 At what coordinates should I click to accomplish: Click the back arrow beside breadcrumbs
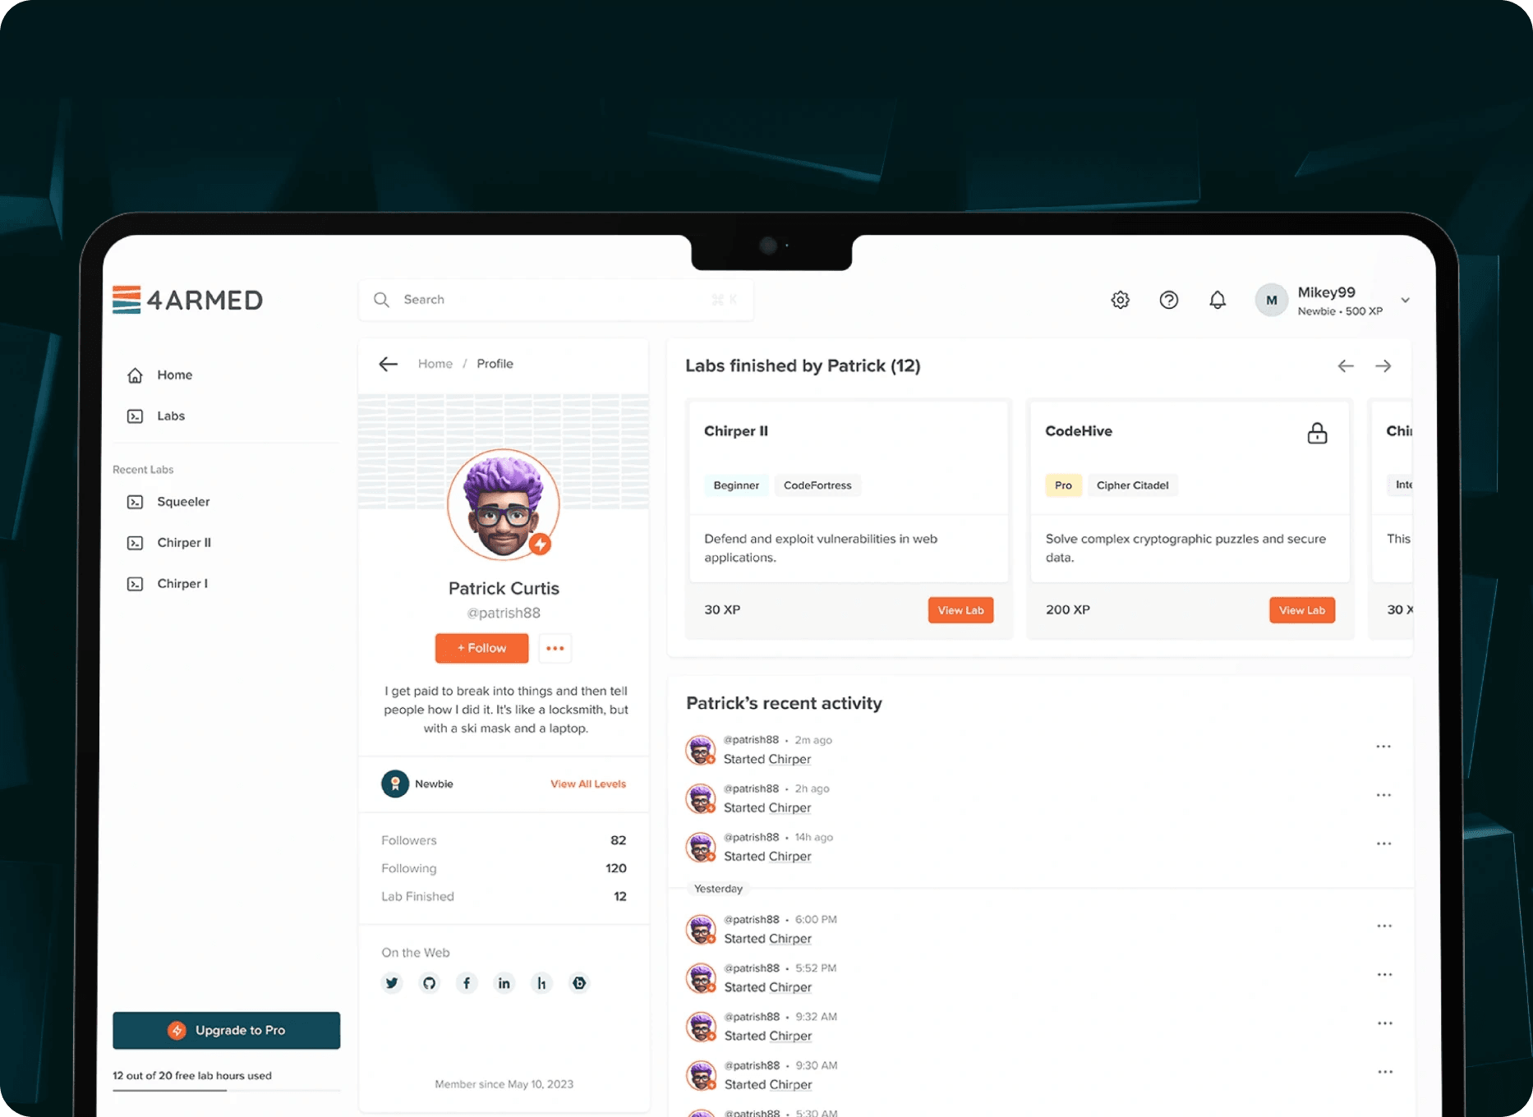tap(388, 364)
